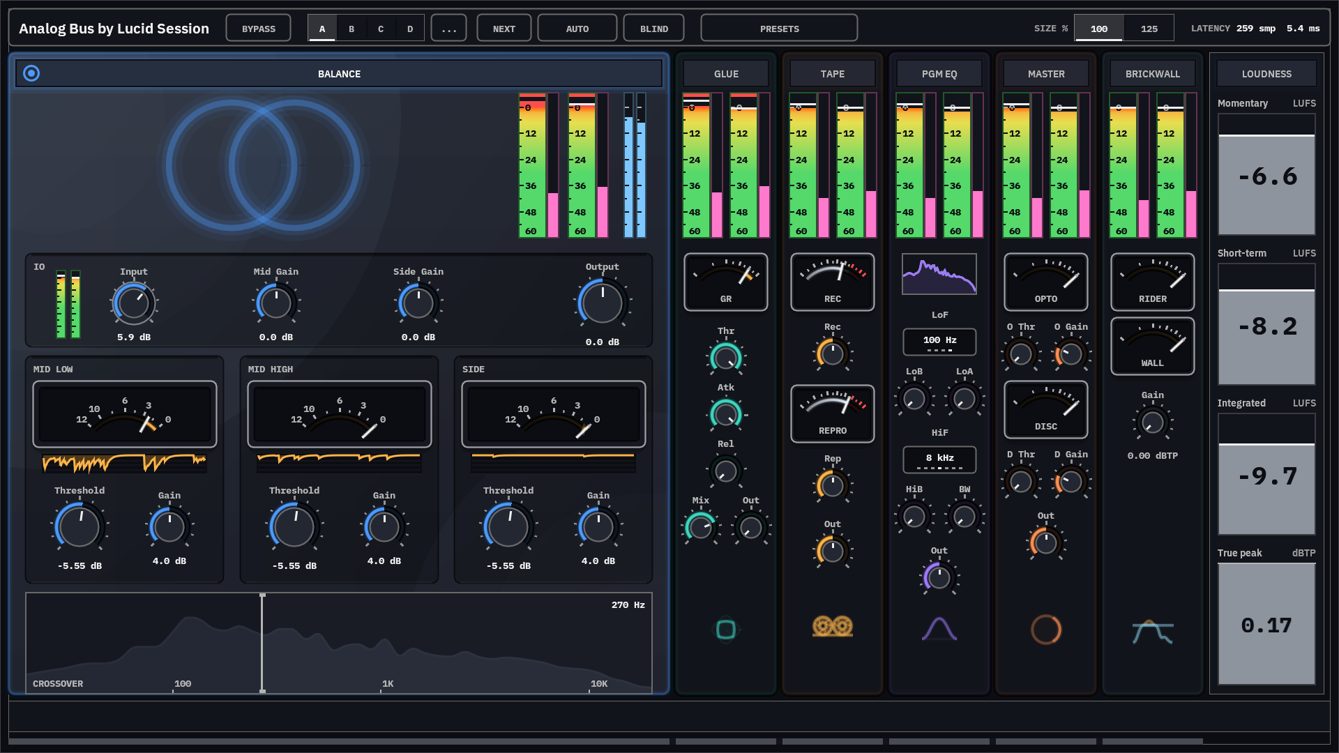Click the DISC meter in Master
This screenshot has width=1339, height=753.
[1046, 409]
